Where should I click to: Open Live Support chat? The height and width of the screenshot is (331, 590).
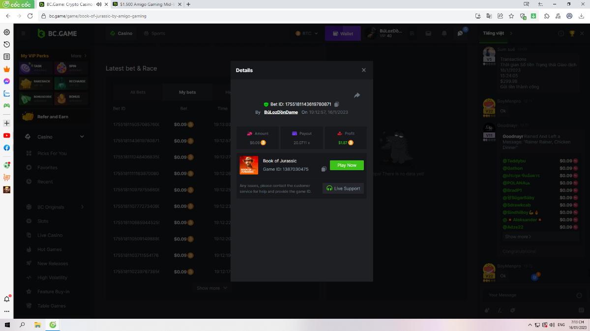[x=343, y=188]
